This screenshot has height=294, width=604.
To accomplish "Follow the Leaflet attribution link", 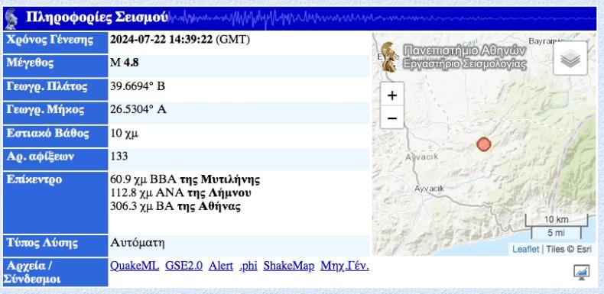I will pyautogui.click(x=525, y=249).
